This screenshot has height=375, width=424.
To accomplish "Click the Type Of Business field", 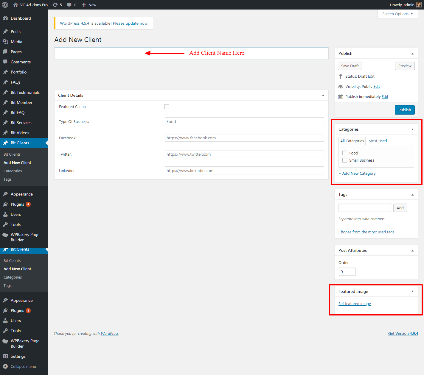I will pos(244,121).
